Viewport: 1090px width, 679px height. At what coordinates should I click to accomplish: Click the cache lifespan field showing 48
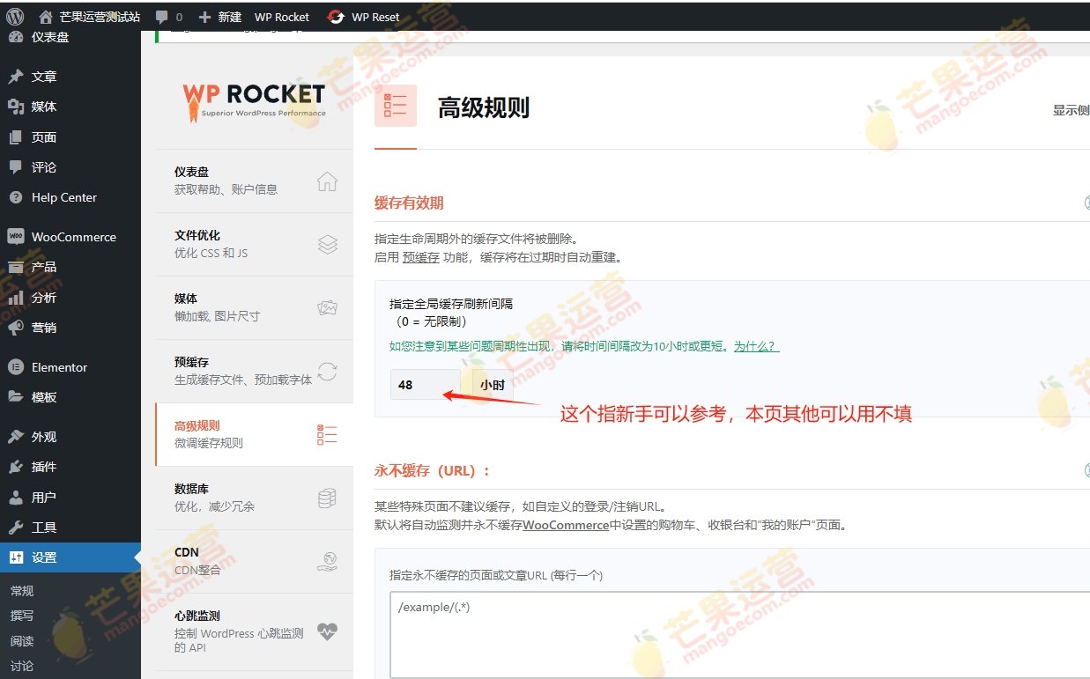coord(425,385)
